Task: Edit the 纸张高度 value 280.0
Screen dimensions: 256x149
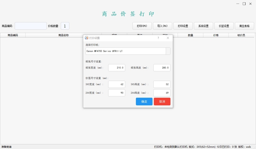Action: coord(162,68)
